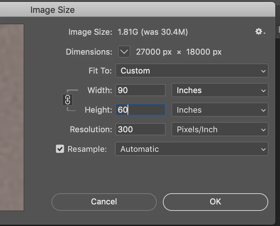Click the Width label text
The width and height of the screenshot is (280, 226).
click(x=100, y=90)
